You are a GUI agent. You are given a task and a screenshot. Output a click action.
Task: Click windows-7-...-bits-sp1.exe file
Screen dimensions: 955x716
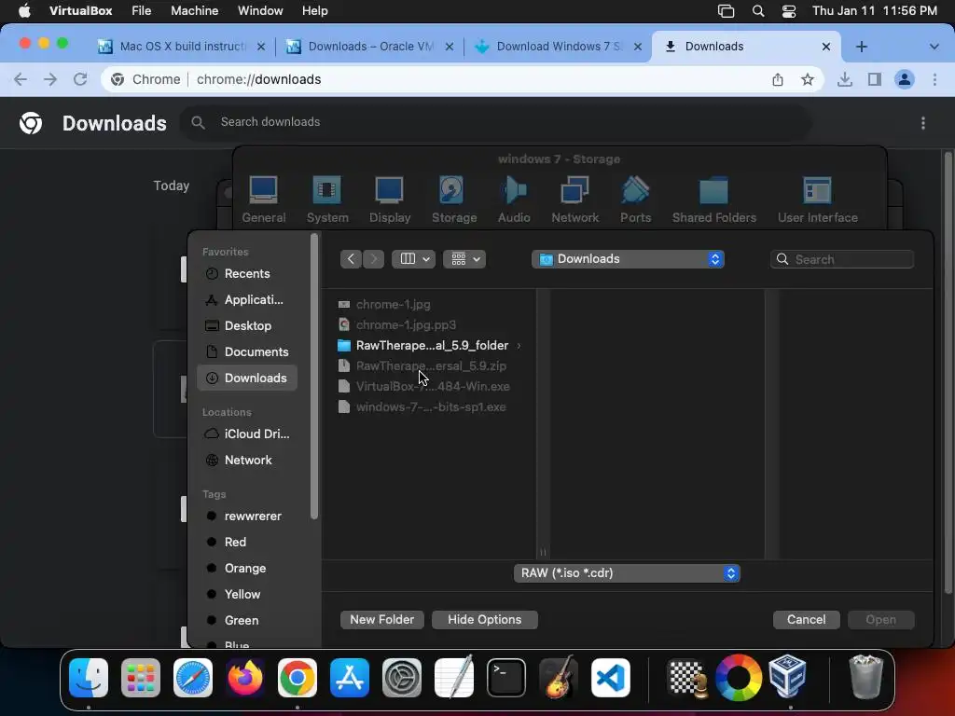429,407
